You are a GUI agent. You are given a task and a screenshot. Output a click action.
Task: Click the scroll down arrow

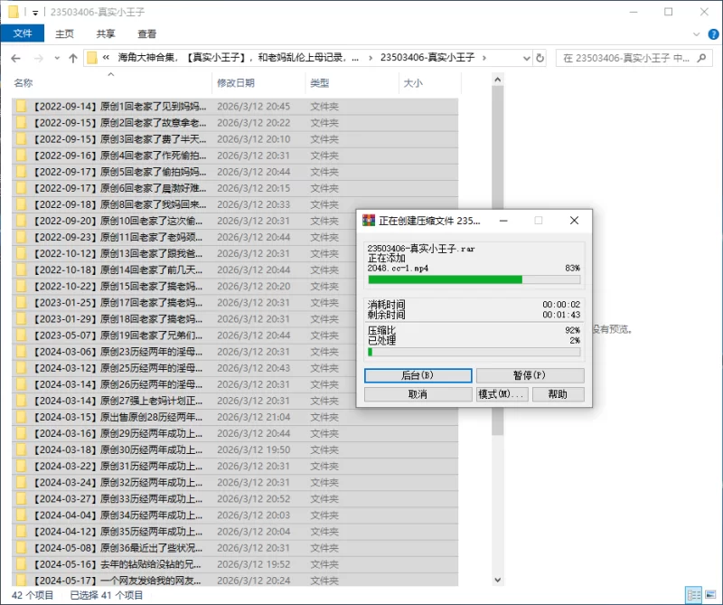497,580
